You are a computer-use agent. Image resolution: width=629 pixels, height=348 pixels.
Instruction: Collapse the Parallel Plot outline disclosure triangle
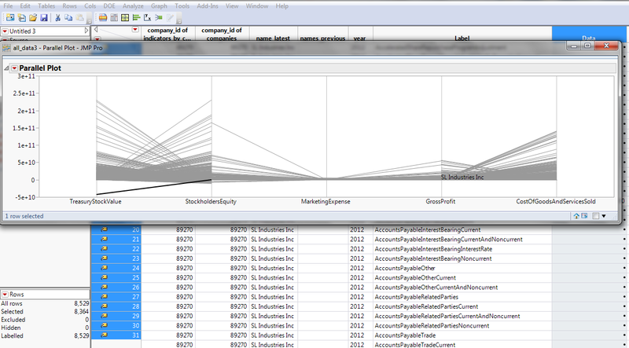click(6, 68)
